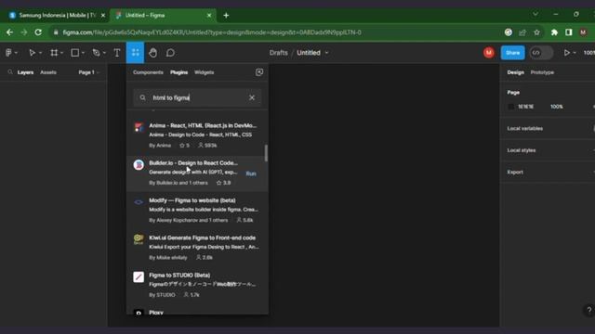Open Figma to STUDIO (Beta) entry
Screen dimensions: 595x334
197,285
